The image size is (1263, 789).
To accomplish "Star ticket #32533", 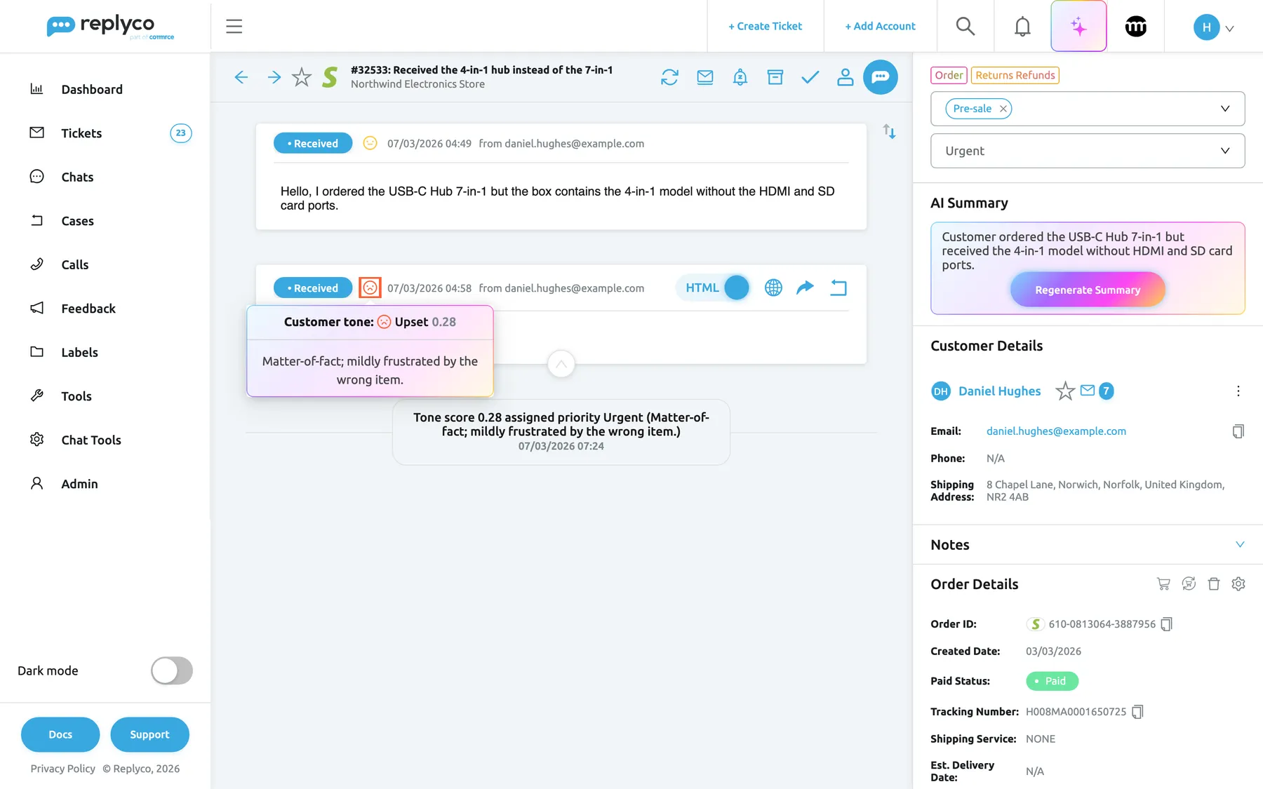I will [x=302, y=77].
